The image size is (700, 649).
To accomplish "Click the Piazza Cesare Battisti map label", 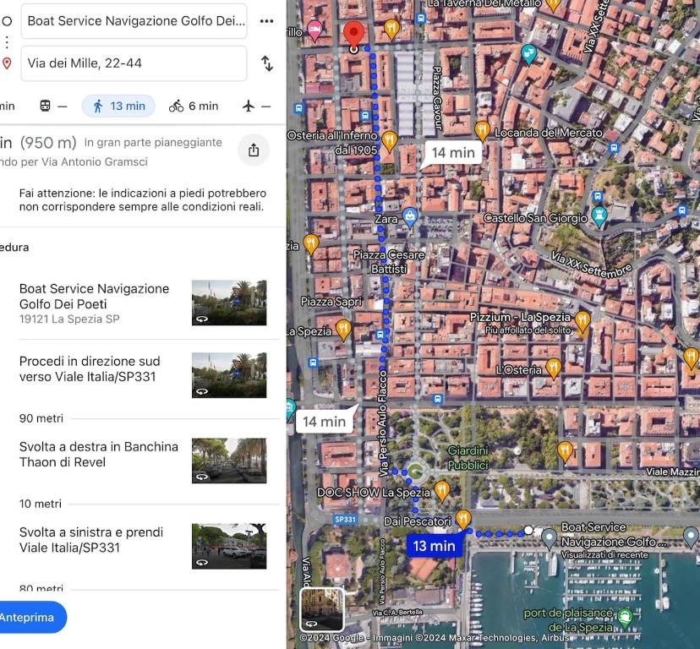I will 389,262.
